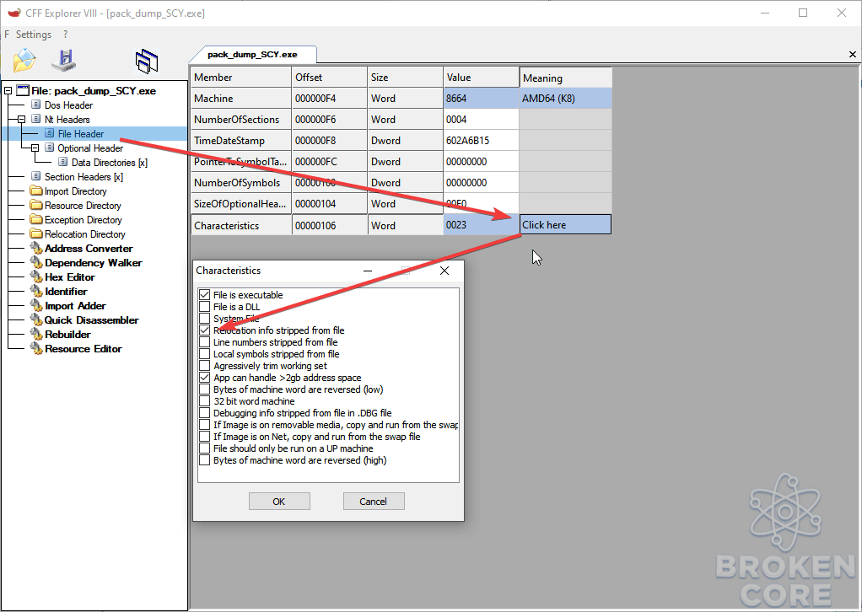Open the F menu in the menu bar
The width and height of the screenshot is (862, 612).
point(7,34)
